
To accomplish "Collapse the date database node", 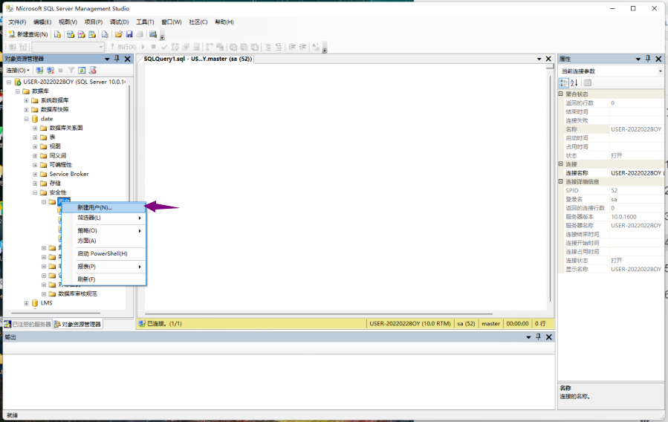I will point(27,119).
